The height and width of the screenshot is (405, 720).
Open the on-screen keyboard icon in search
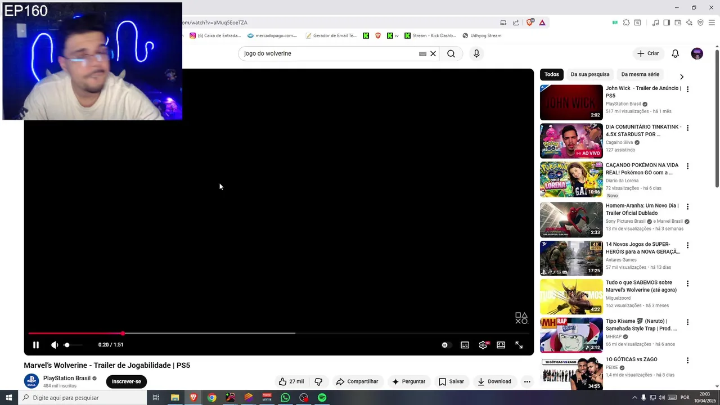(422, 53)
